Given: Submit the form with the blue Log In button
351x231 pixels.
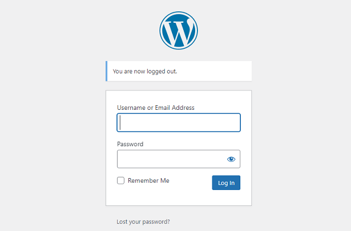Looking at the screenshot, I should coord(226,183).
